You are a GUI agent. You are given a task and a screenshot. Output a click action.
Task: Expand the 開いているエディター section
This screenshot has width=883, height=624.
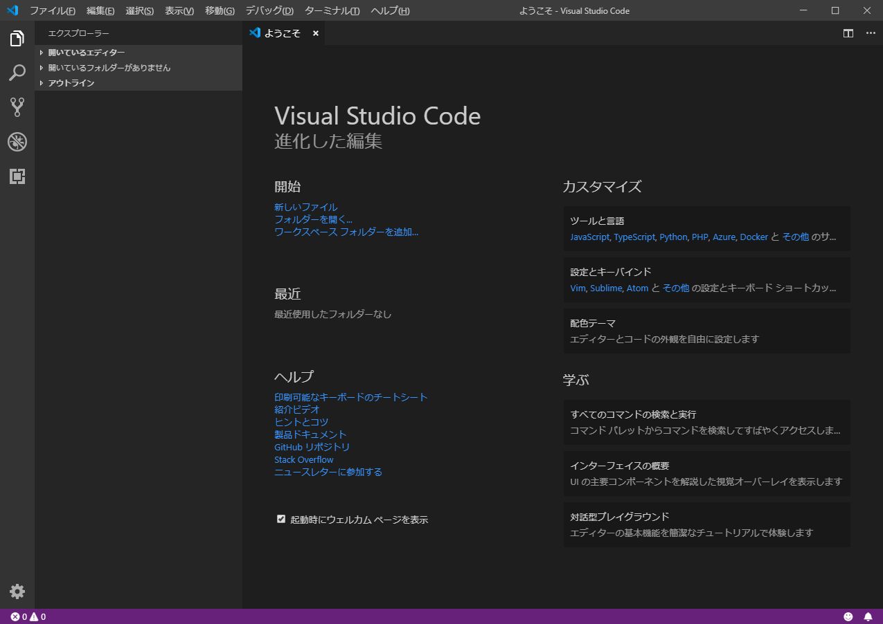(87, 53)
